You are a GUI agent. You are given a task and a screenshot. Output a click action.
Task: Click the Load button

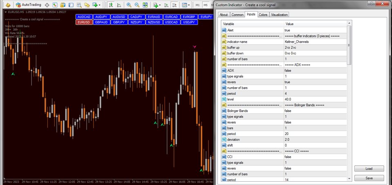[x=369, y=169]
